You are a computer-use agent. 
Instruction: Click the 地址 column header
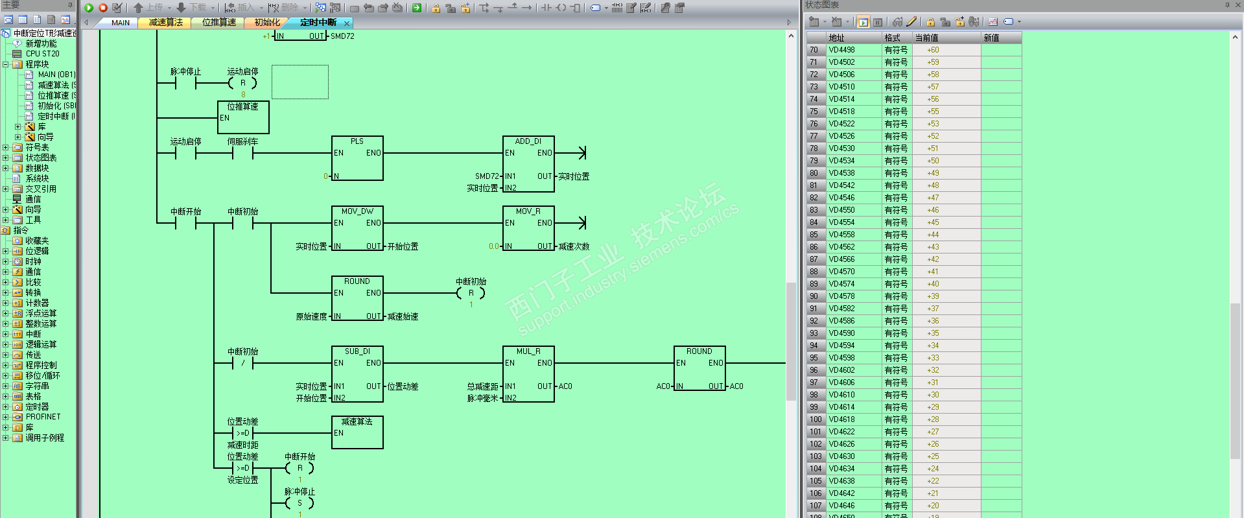click(854, 38)
